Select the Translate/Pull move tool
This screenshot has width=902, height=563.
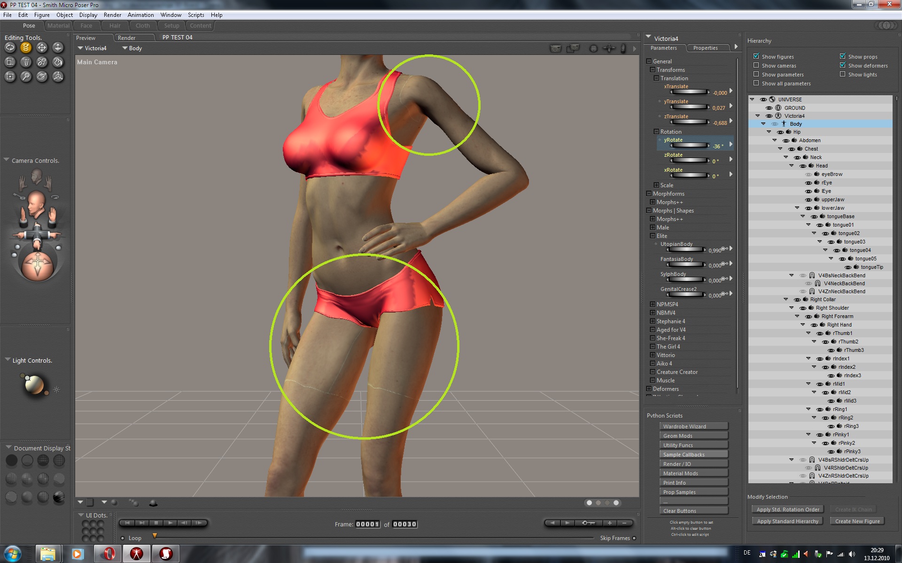[x=42, y=47]
